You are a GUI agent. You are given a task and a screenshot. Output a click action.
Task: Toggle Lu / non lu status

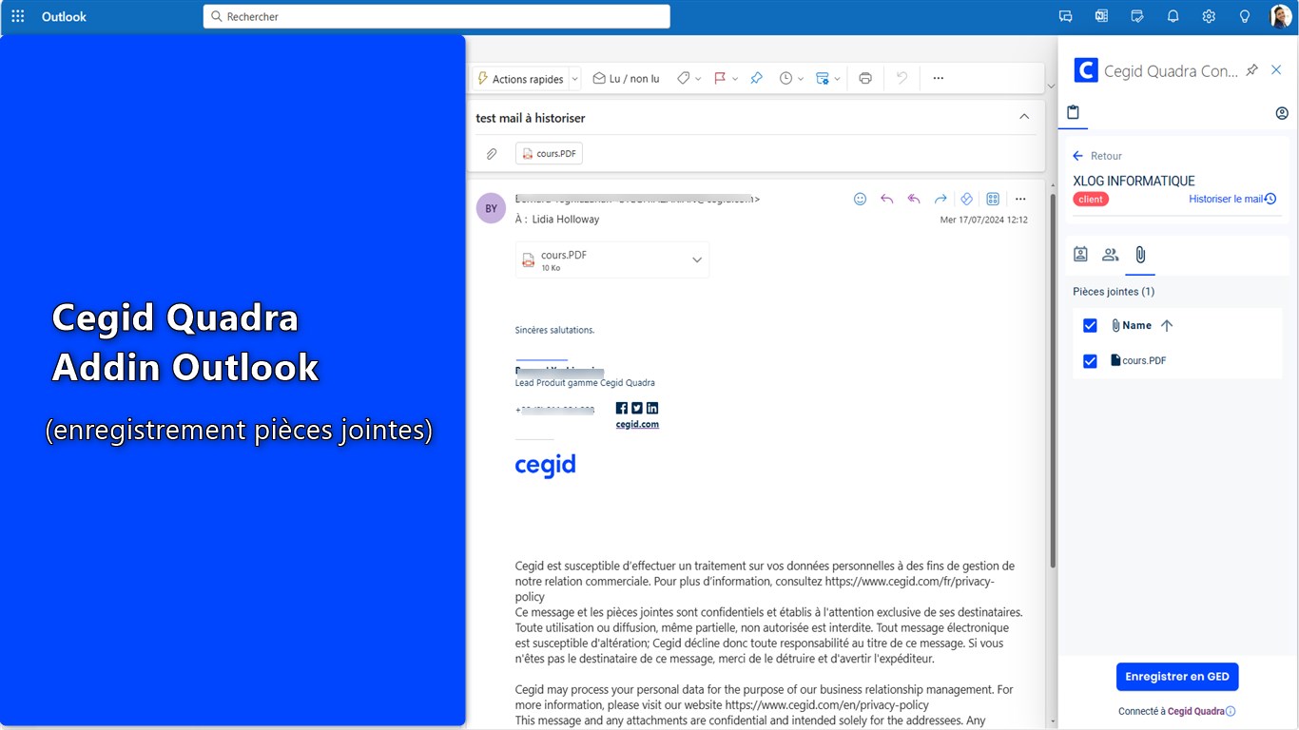coord(626,79)
